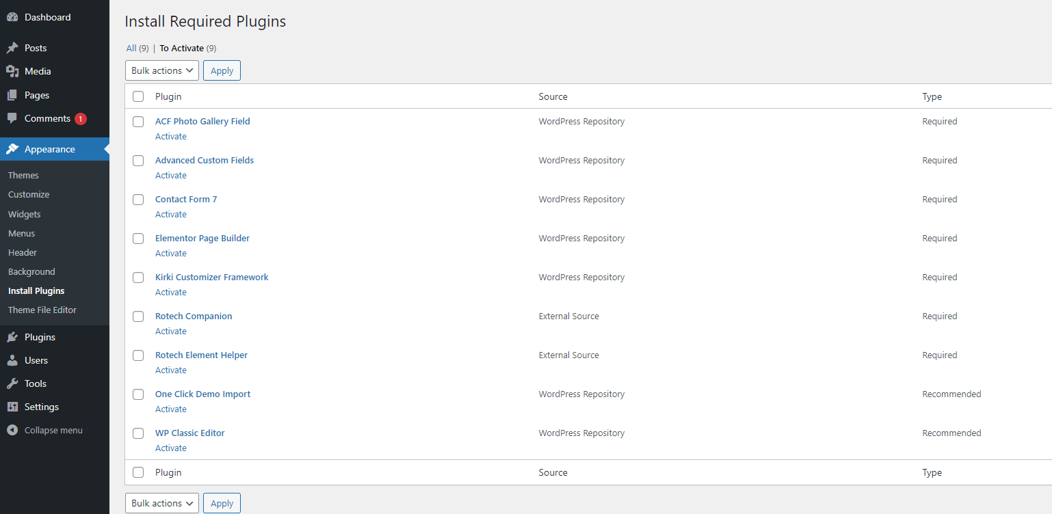This screenshot has height=514, width=1052.
Task: Click the Users person icon
Action: 12,360
